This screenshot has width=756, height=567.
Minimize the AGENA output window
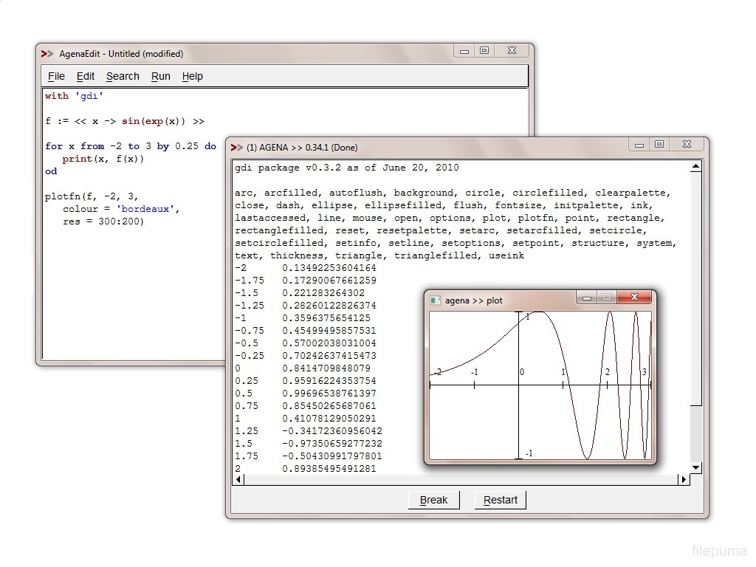click(x=639, y=145)
